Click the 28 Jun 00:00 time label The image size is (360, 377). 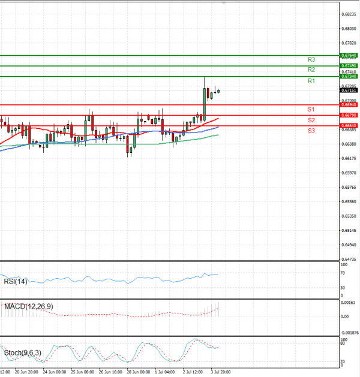[139, 372]
